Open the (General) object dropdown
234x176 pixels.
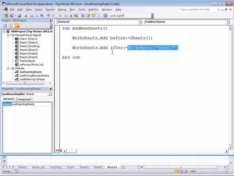[x=140, y=22]
